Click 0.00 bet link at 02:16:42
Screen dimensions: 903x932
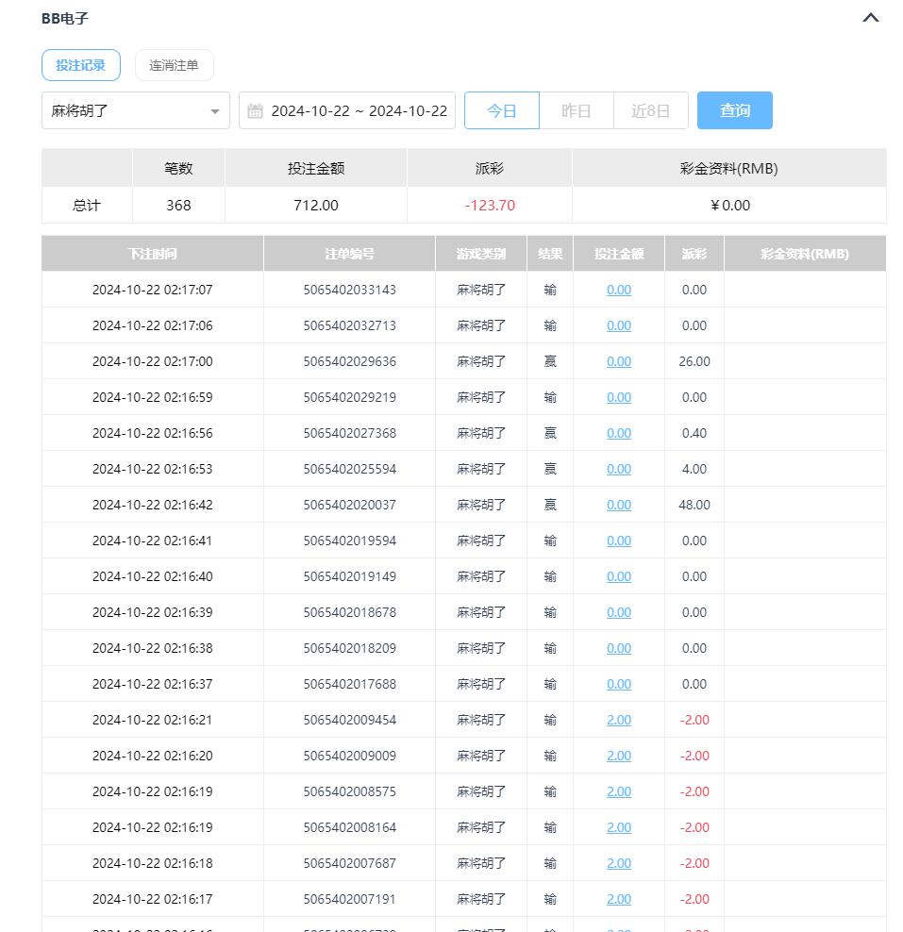(619, 505)
